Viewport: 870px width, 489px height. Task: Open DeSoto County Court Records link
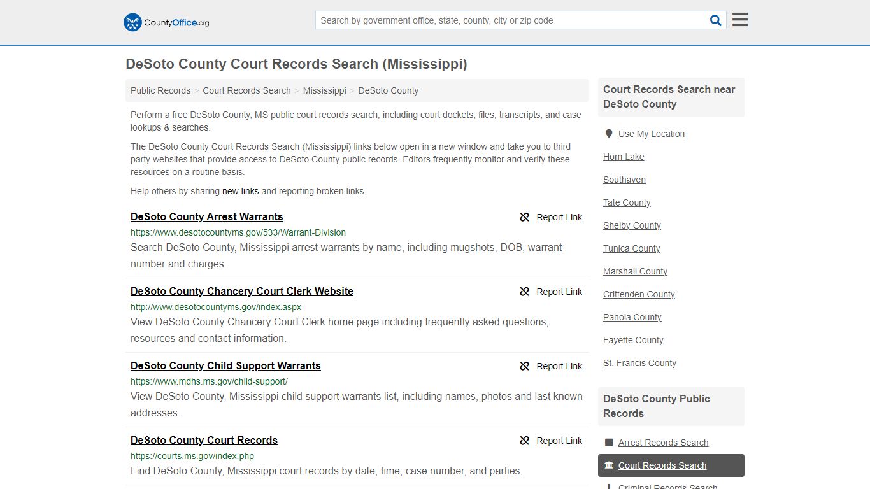pos(204,440)
